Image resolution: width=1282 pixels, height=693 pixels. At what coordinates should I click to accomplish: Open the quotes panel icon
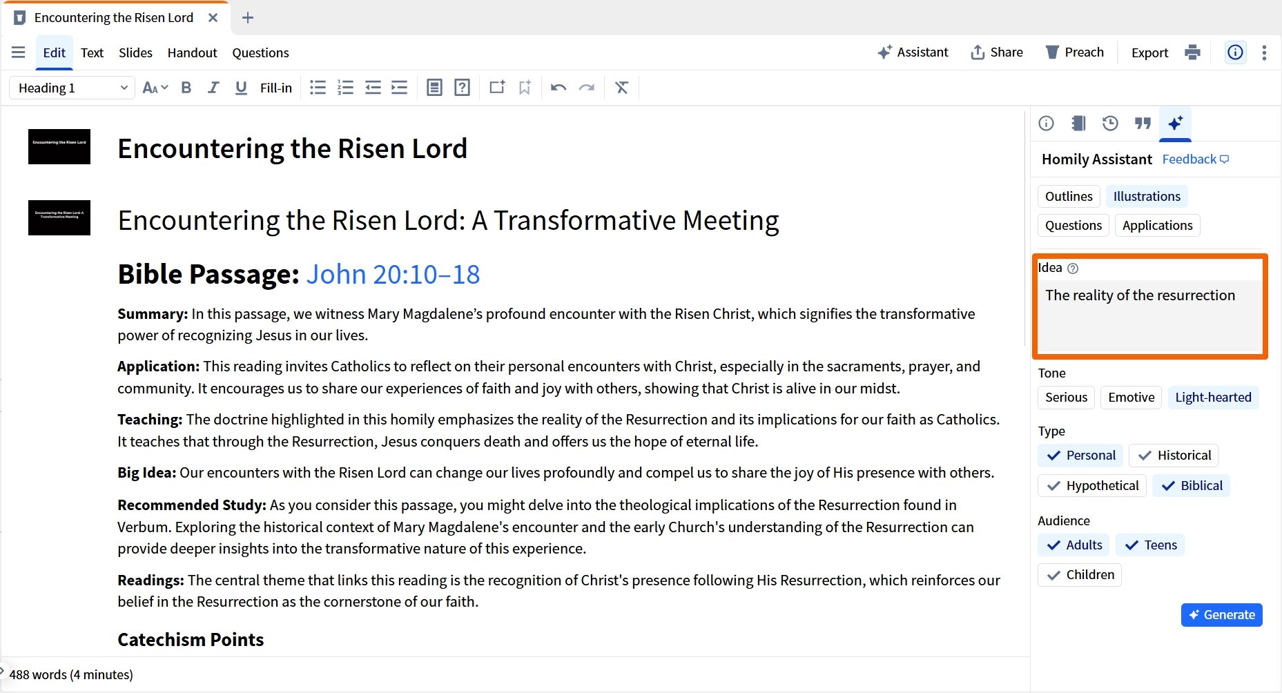(1143, 124)
